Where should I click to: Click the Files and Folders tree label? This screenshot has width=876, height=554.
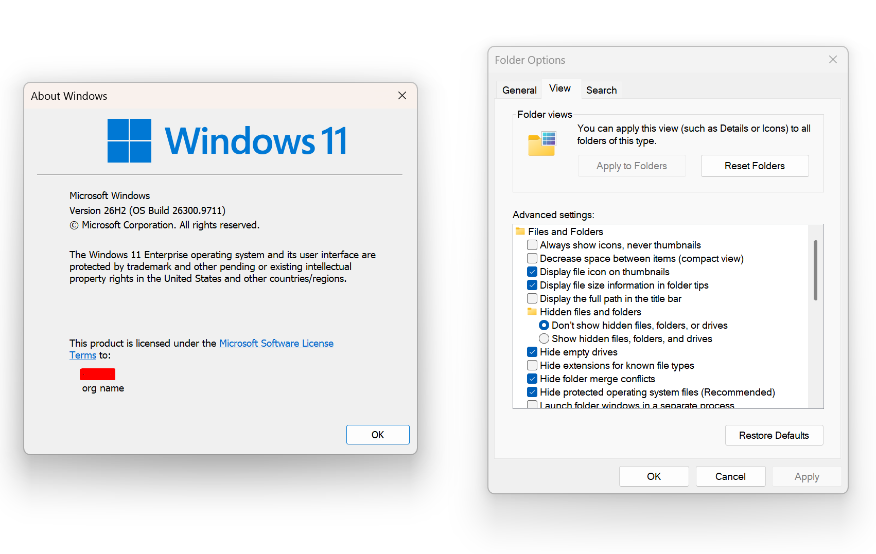[x=565, y=231]
